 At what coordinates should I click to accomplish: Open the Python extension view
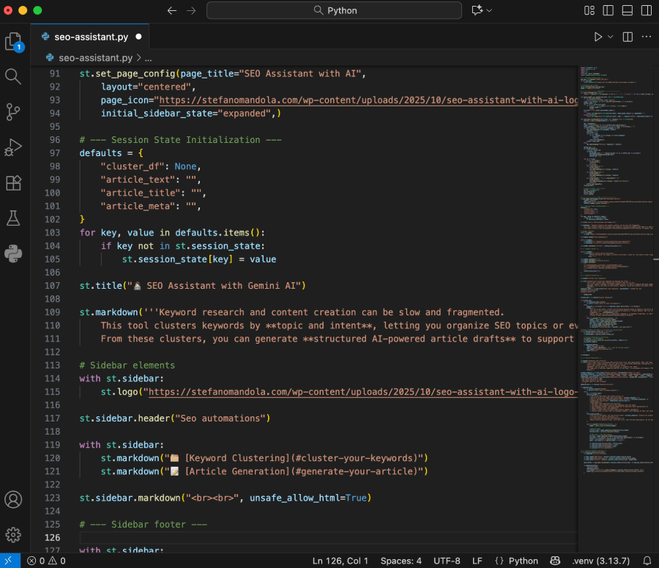(x=13, y=254)
